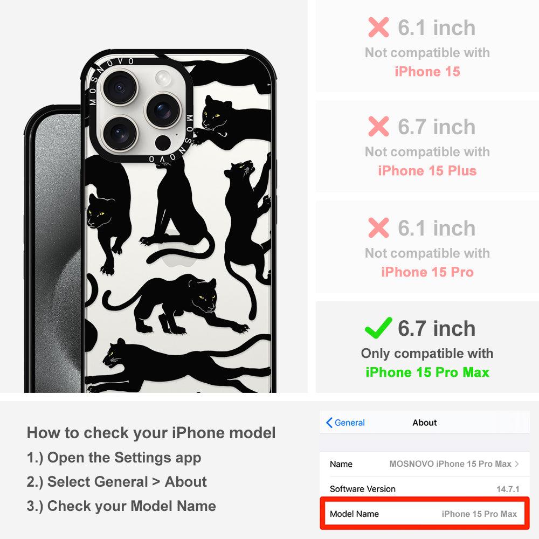Click the red X beside iPhone 15 Plus
Image resolution: width=539 pixels, height=539 pixels.
coord(378,126)
